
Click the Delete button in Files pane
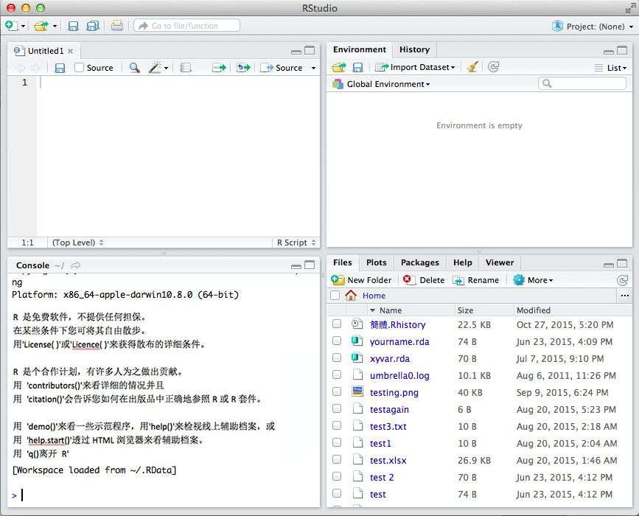coord(424,280)
